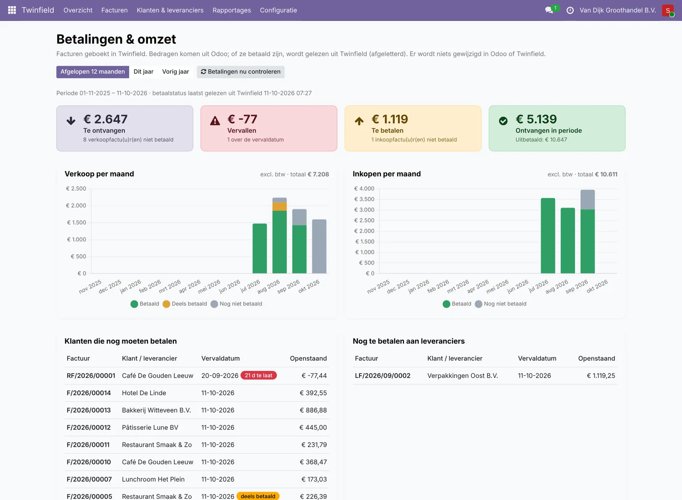Click the okt 2026 bar in Verkoop chart
The width and height of the screenshot is (682, 500).
319,246
